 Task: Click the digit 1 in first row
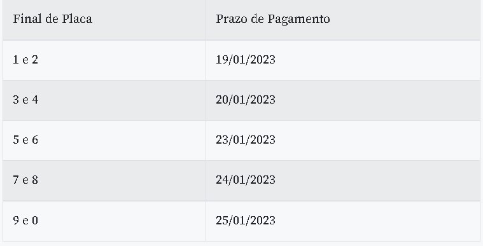click(x=16, y=60)
